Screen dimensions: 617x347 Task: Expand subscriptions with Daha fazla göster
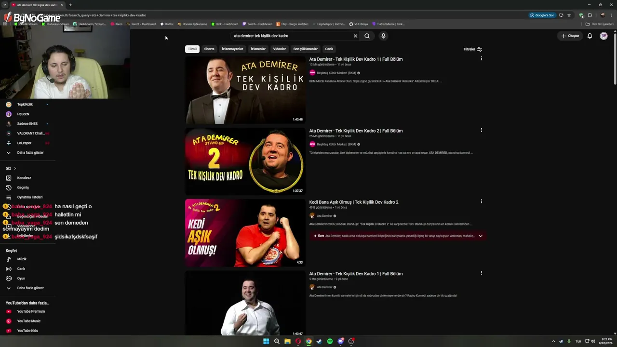tap(30, 153)
